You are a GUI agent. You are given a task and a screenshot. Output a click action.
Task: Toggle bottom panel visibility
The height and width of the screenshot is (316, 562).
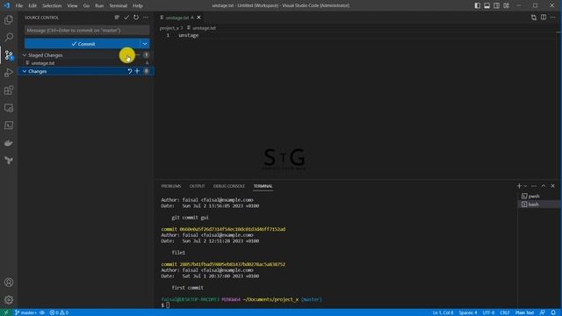point(486,5)
